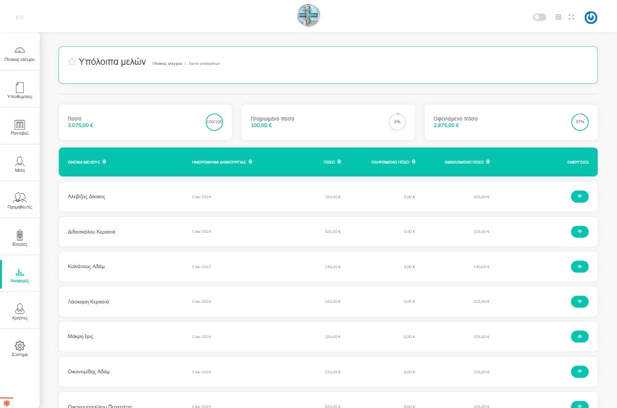Click the orange widget icon at bottom-left corner
Screen dimensions: 617x408
pyautogui.click(x=6, y=402)
